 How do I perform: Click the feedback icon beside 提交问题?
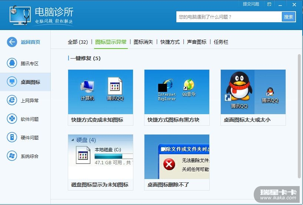(269, 4)
